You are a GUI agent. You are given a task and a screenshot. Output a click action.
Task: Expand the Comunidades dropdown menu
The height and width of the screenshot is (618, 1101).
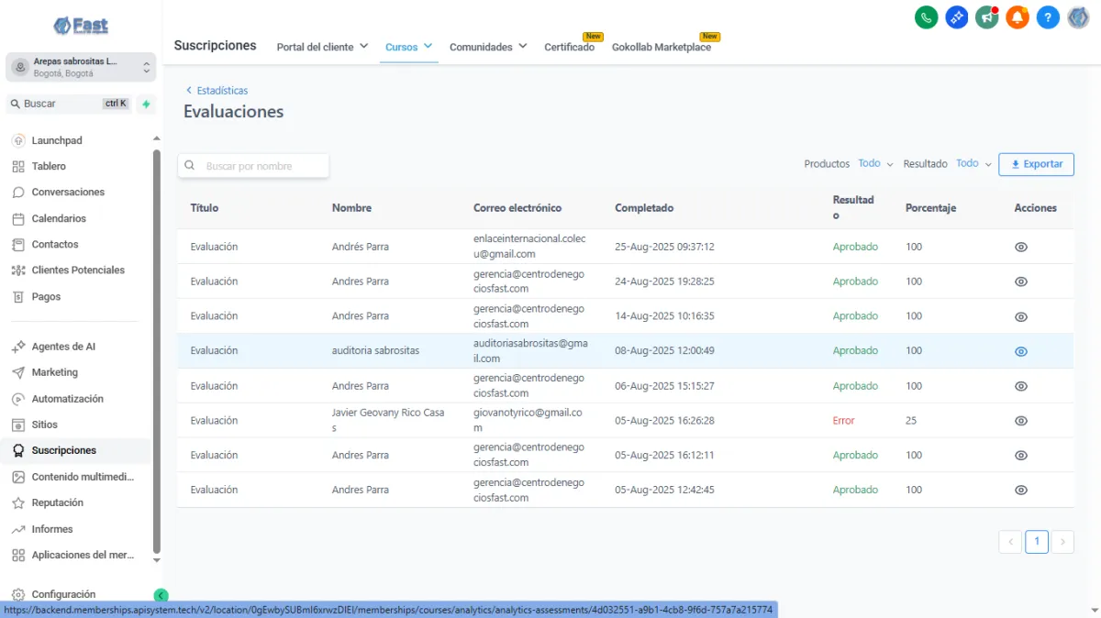pyautogui.click(x=488, y=47)
